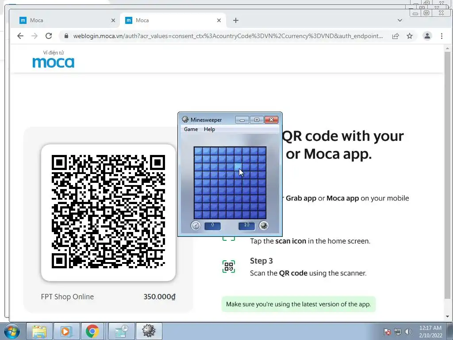Open the Minesweeper Game menu
Image resolution: width=453 pixels, height=340 pixels.
pos(191,129)
